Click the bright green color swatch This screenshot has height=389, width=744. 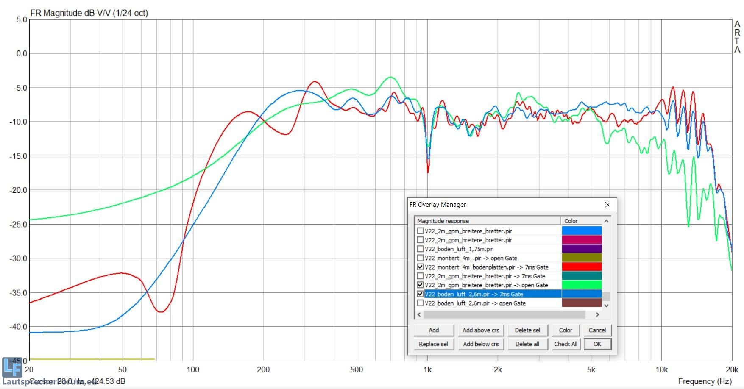pyautogui.click(x=581, y=285)
